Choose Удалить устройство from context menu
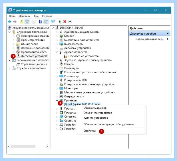Screen dimensions: 177x161 [x=96, y=118]
